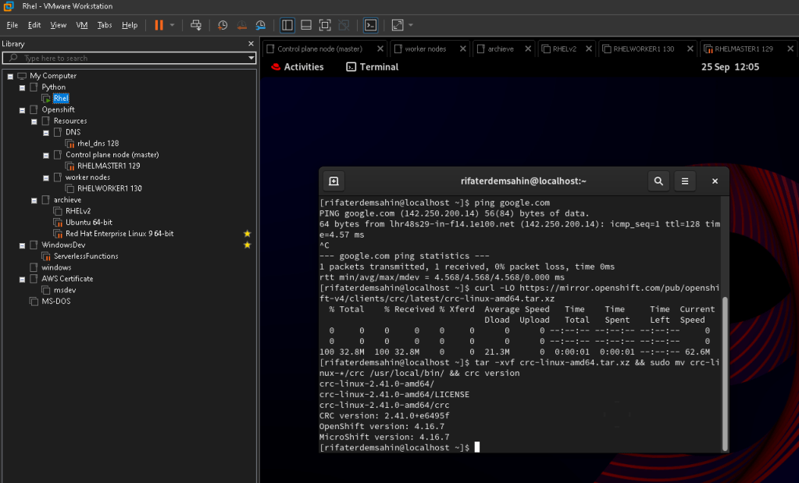Viewport: 799px width, 483px height.
Task: Switch to worker nodes tab
Action: point(425,49)
